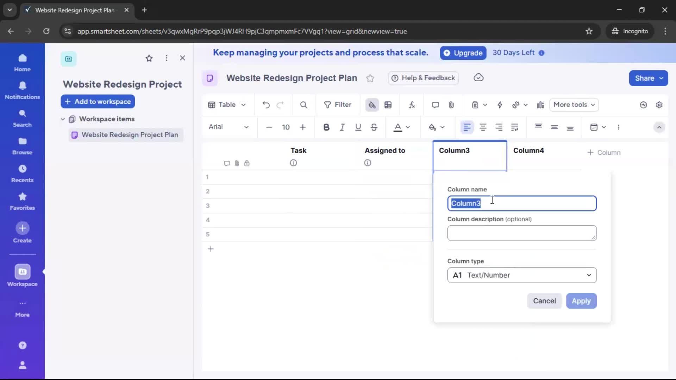Enable underline formatting

pyautogui.click(x=358, y=127)
